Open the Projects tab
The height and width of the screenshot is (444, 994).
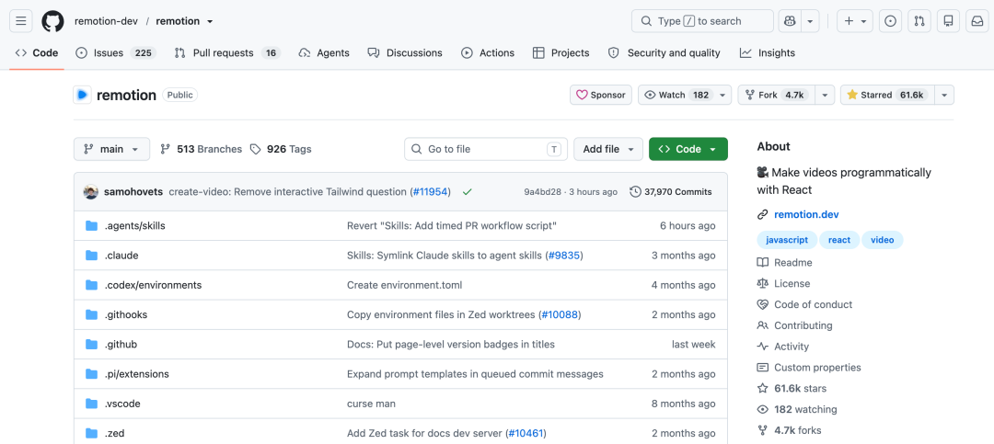[561, 53]
